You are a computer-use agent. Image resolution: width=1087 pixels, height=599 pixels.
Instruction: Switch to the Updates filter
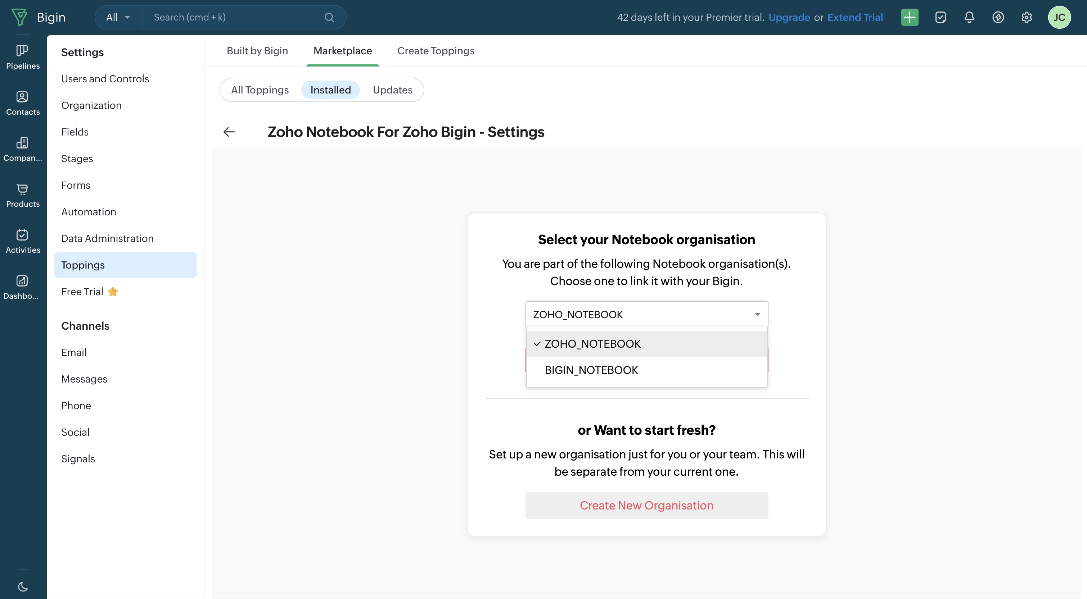[x=392, y=90]
